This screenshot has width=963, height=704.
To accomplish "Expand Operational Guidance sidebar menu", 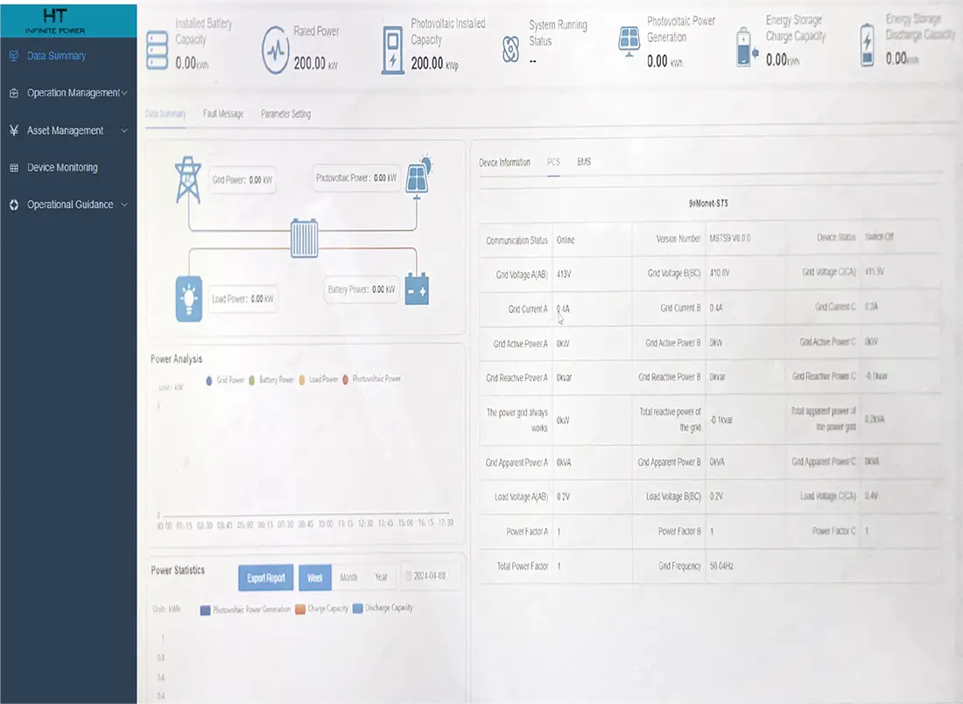I will (x=69, y=205).
